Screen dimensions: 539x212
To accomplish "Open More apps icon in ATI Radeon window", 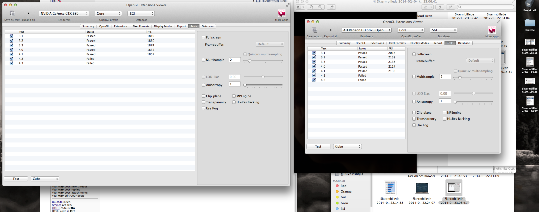I will (492, 30).
